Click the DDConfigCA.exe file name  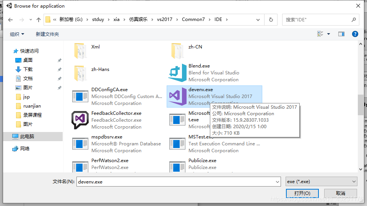[x=110, y=89]
